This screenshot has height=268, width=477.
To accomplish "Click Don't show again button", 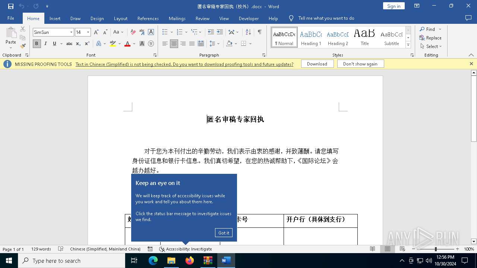I will tap(360, 64).
